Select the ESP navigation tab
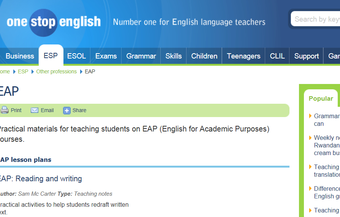This screenshot has height=217, width=340. [51, 56]
